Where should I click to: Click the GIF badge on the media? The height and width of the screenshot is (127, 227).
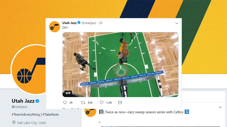pyautogui.click(x=68, y=93)
